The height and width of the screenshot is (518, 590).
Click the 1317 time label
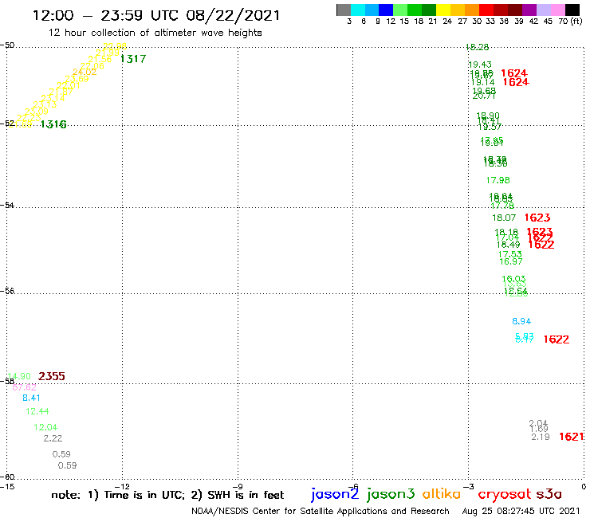tap(133, 59)
